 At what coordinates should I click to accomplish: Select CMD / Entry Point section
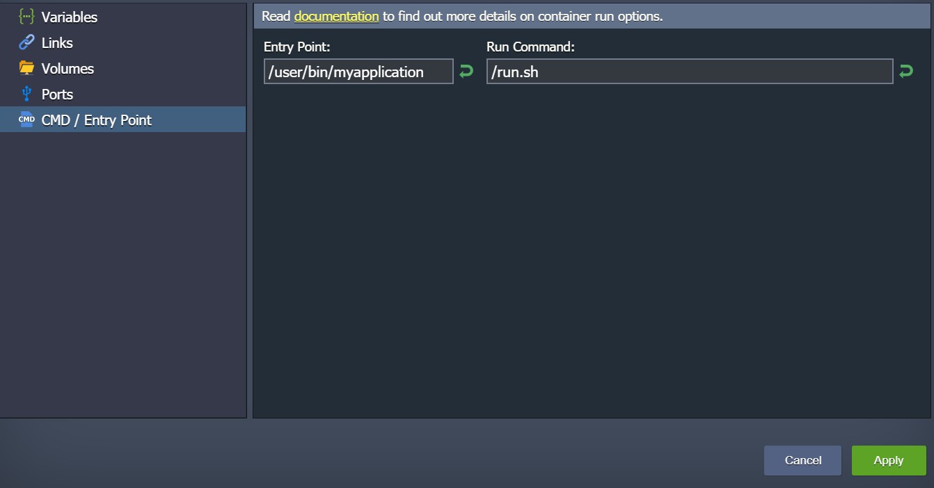coord(122,120)
